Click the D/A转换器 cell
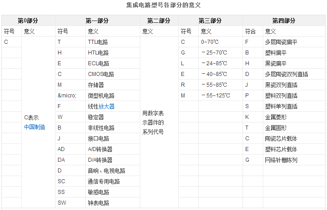Screen dimensions: 327x210 pos(113,160)
